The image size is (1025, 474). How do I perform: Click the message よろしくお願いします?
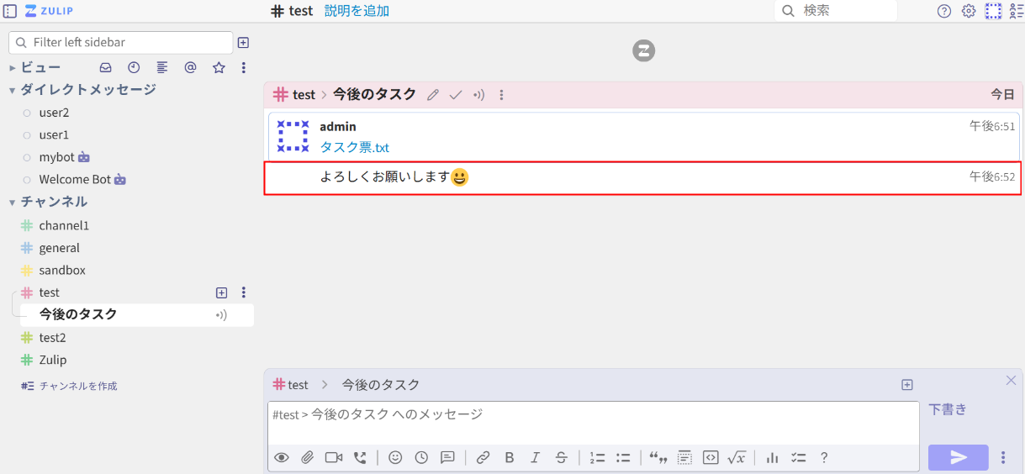(x=642, y=177)
